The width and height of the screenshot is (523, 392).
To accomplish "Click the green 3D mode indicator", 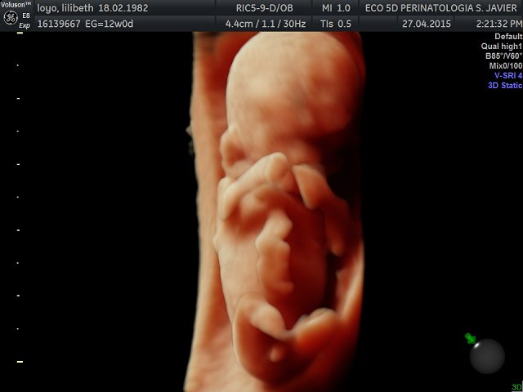I will click(x=516, y=386).
